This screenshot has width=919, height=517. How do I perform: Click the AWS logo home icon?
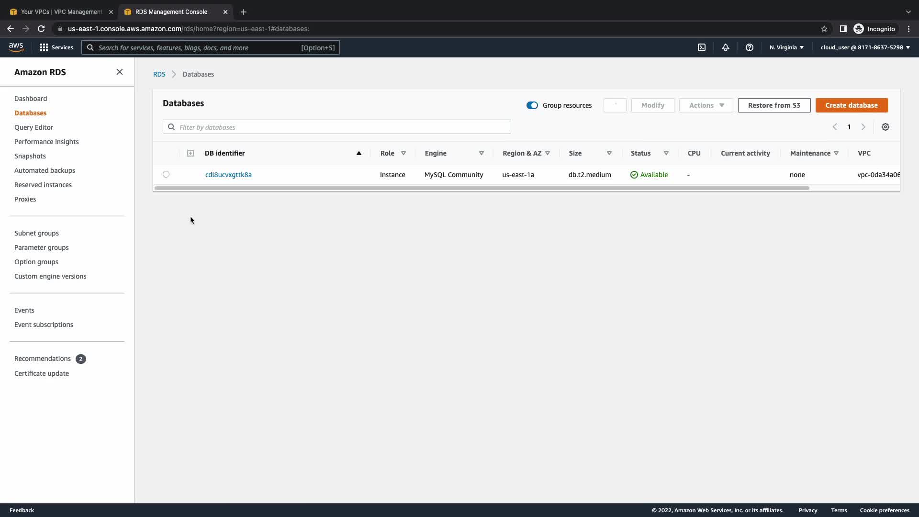click(x=16, y=47)
